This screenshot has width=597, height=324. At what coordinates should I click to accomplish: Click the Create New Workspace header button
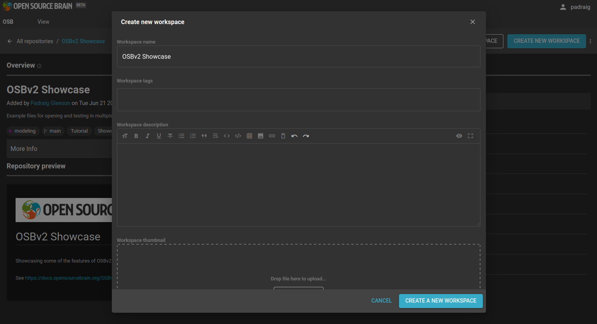point(546,41)
